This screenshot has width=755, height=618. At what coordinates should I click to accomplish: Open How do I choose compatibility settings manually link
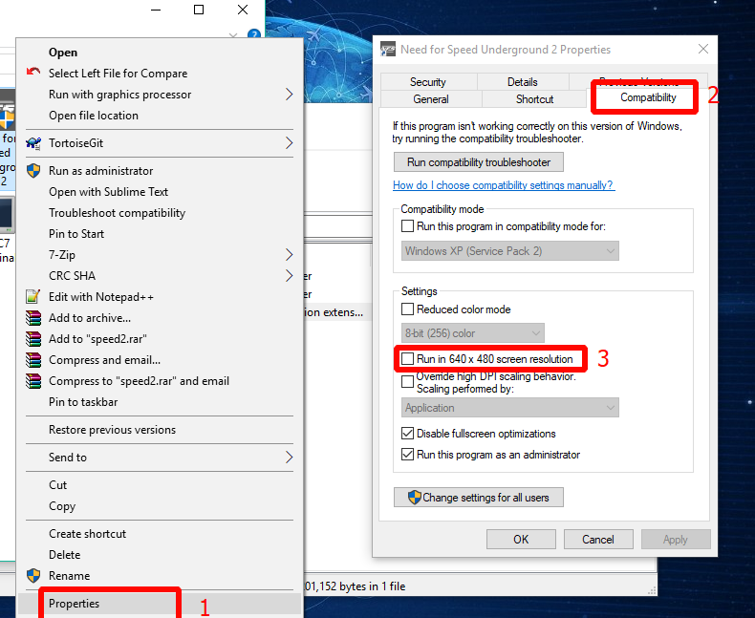504,185
